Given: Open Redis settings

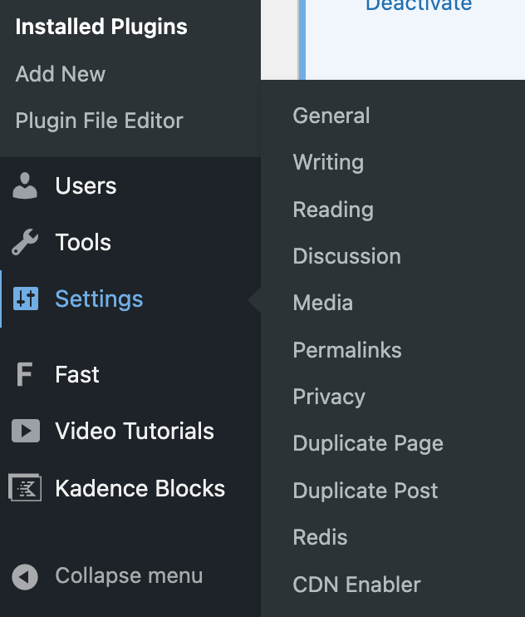Looking at the screenshot, I should point(321,537).
